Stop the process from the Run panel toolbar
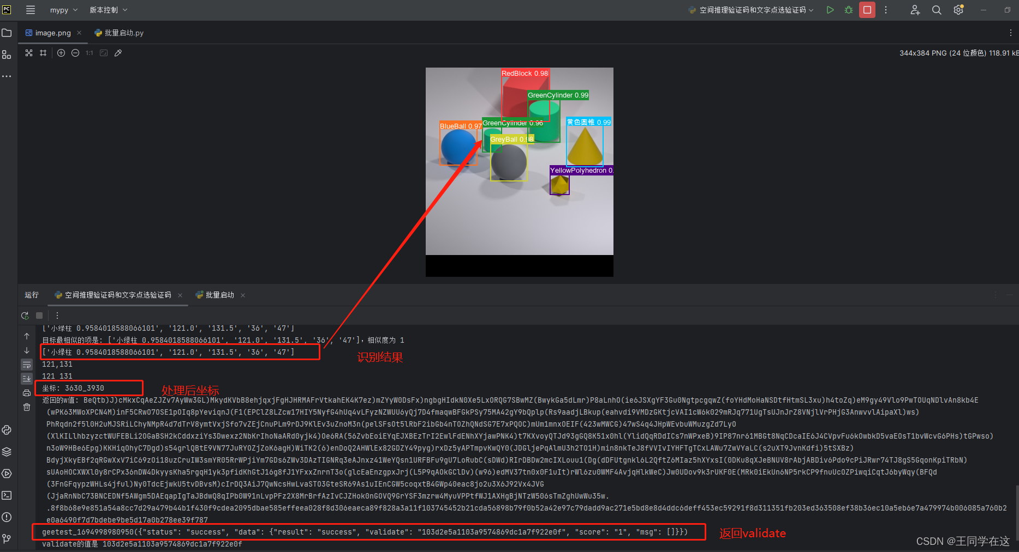This screenshot has height=552, width=1019. 39,315
